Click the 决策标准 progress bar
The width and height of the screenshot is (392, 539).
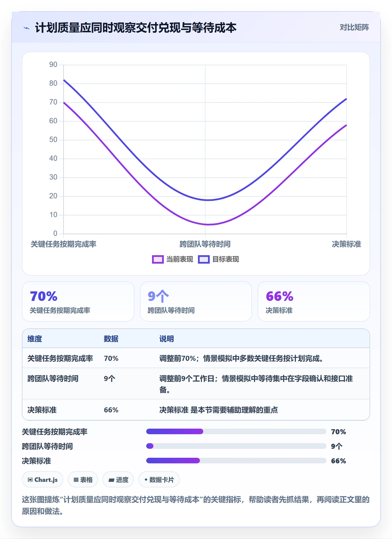[236, 461]
